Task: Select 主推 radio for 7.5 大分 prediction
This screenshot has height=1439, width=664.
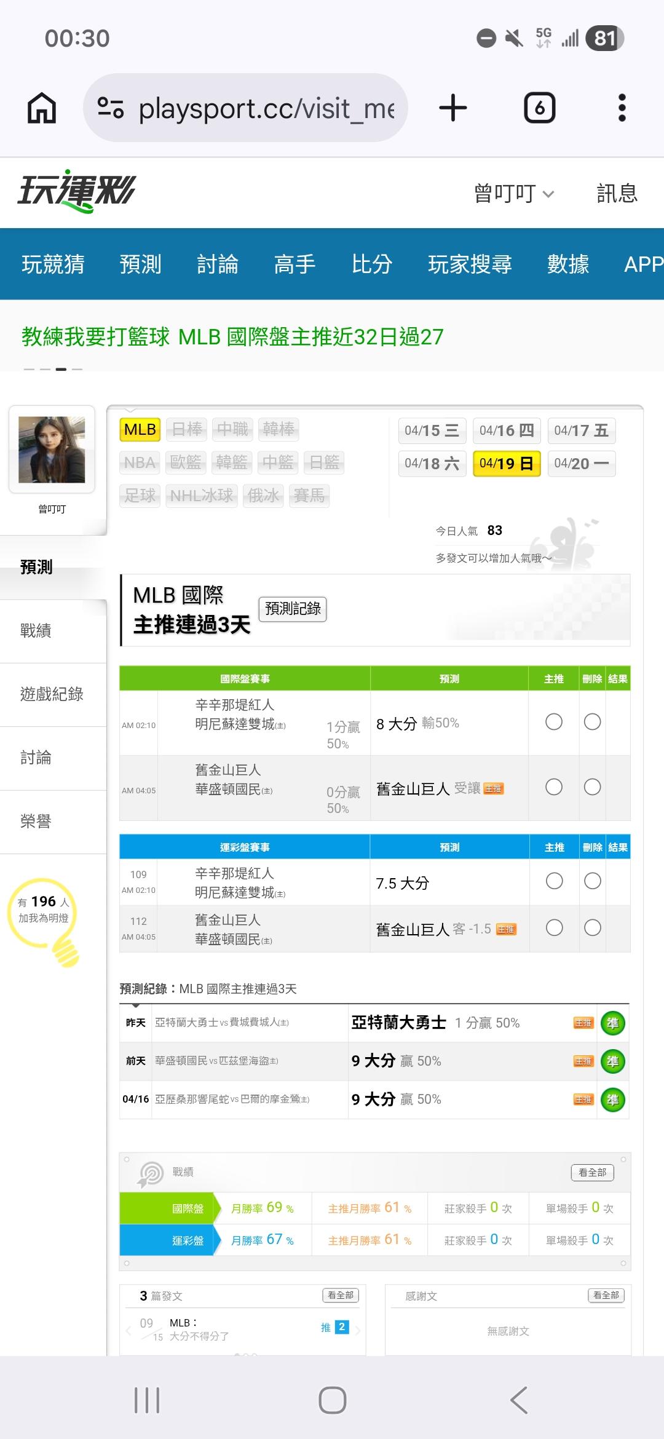Action: 554,881
